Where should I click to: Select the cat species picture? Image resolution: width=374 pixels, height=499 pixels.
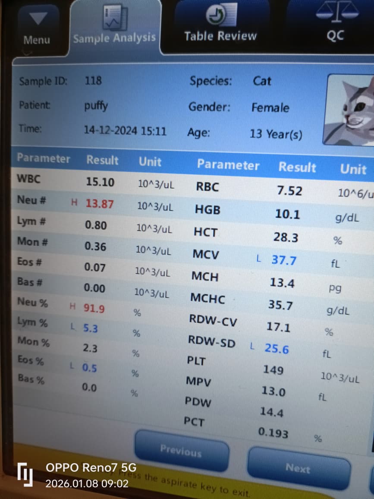tap(349, 110)
